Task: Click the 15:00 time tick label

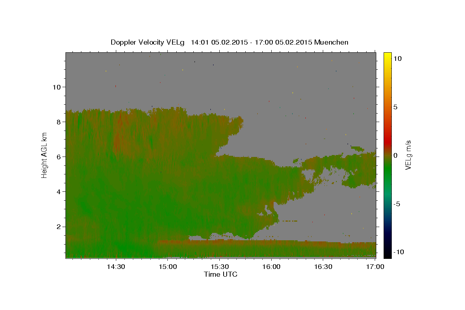Action: [x=168, y=267]
